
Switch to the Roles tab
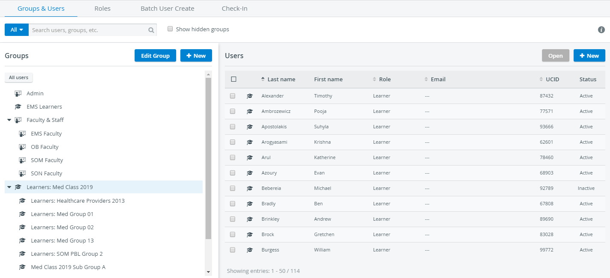[103, 9]
